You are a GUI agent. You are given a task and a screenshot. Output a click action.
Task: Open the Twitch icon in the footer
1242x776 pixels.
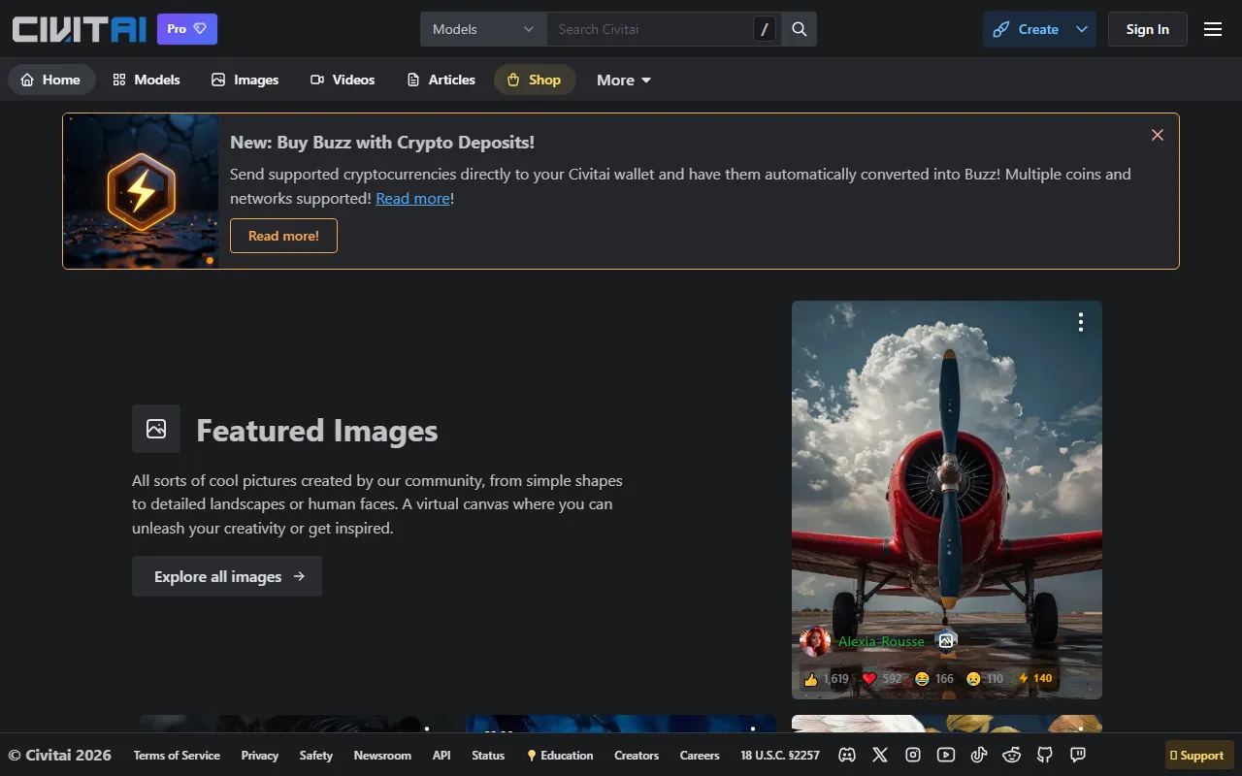coord(1077,754)
